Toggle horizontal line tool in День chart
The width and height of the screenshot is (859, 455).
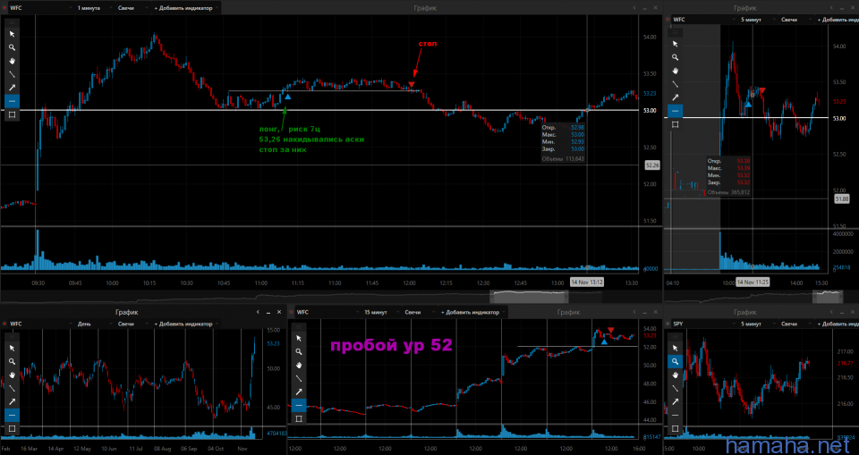point(12,415)
